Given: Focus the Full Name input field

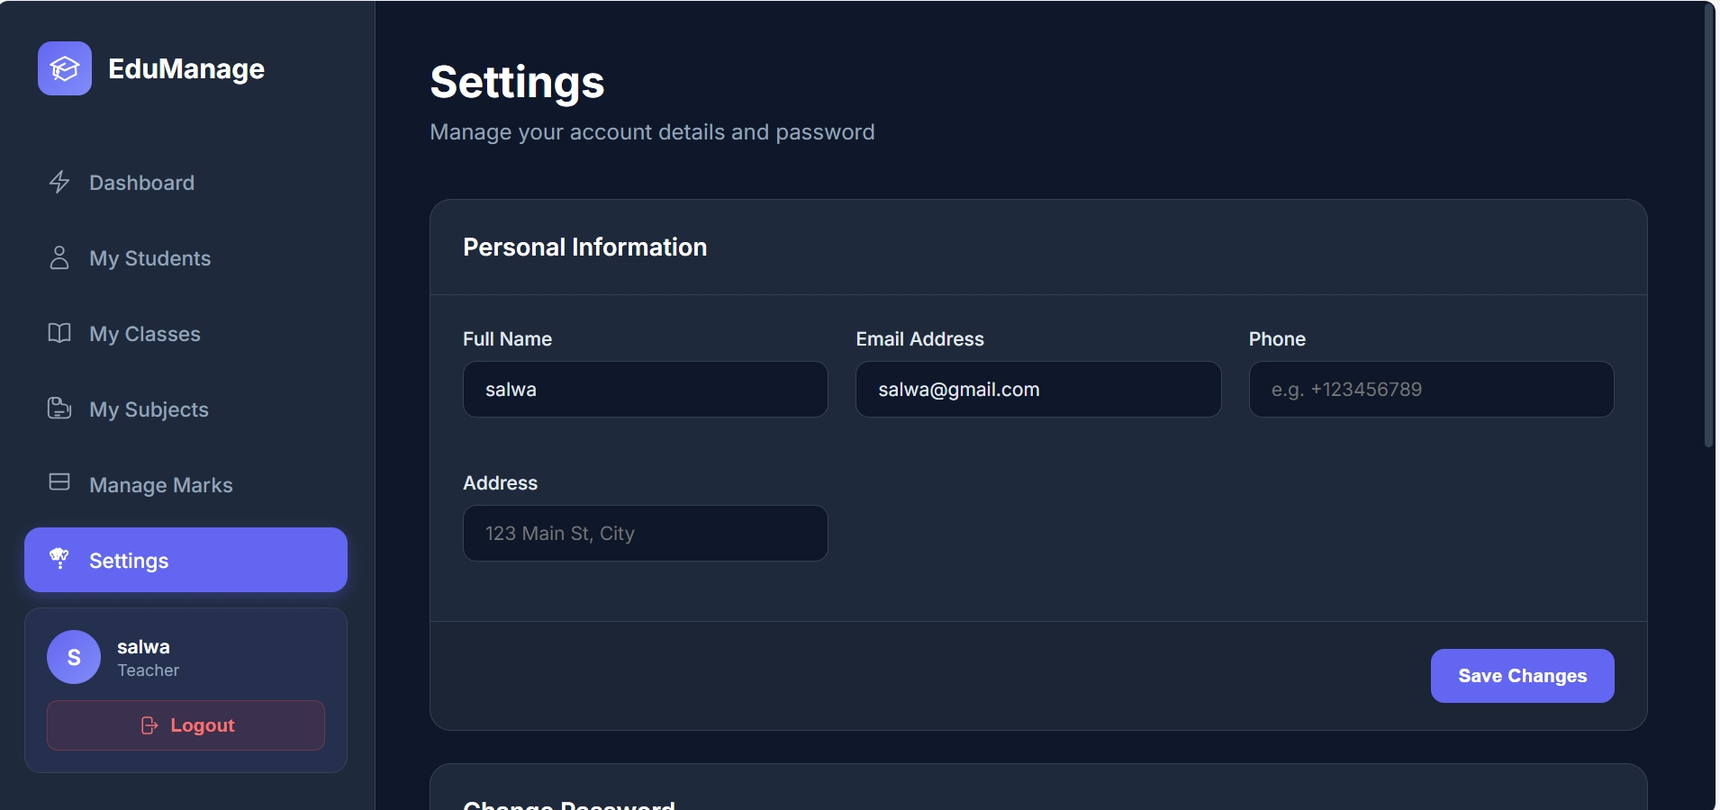Looking at the screenshot, I should tap(645, 390).
